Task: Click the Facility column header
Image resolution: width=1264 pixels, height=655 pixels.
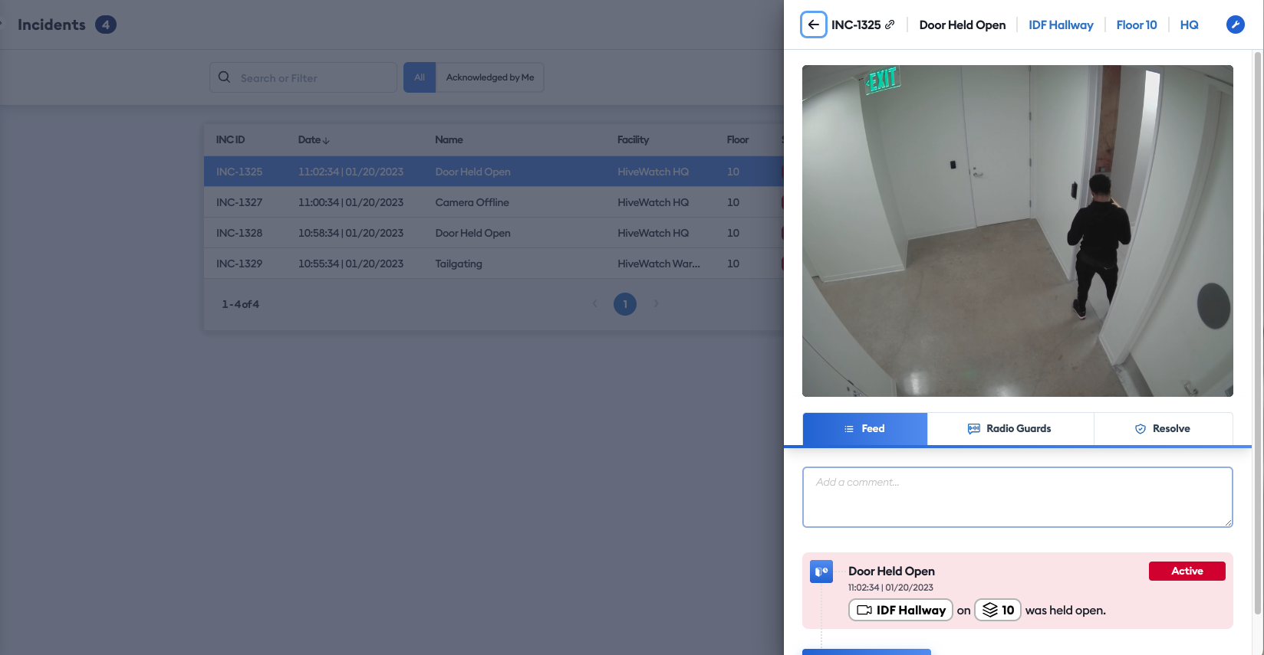Action: (633, 139)
